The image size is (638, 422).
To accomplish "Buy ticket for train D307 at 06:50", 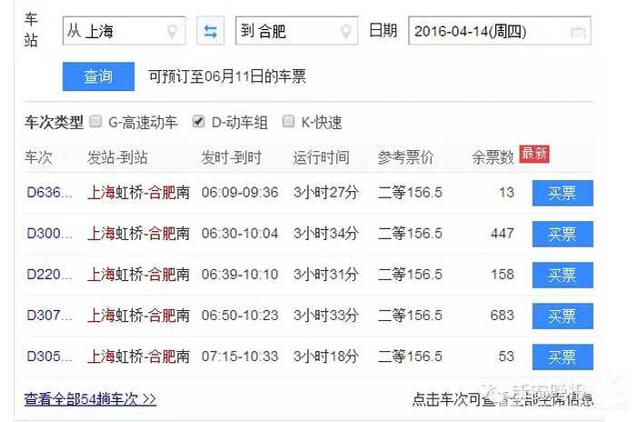I will click(x=563, y=316).
